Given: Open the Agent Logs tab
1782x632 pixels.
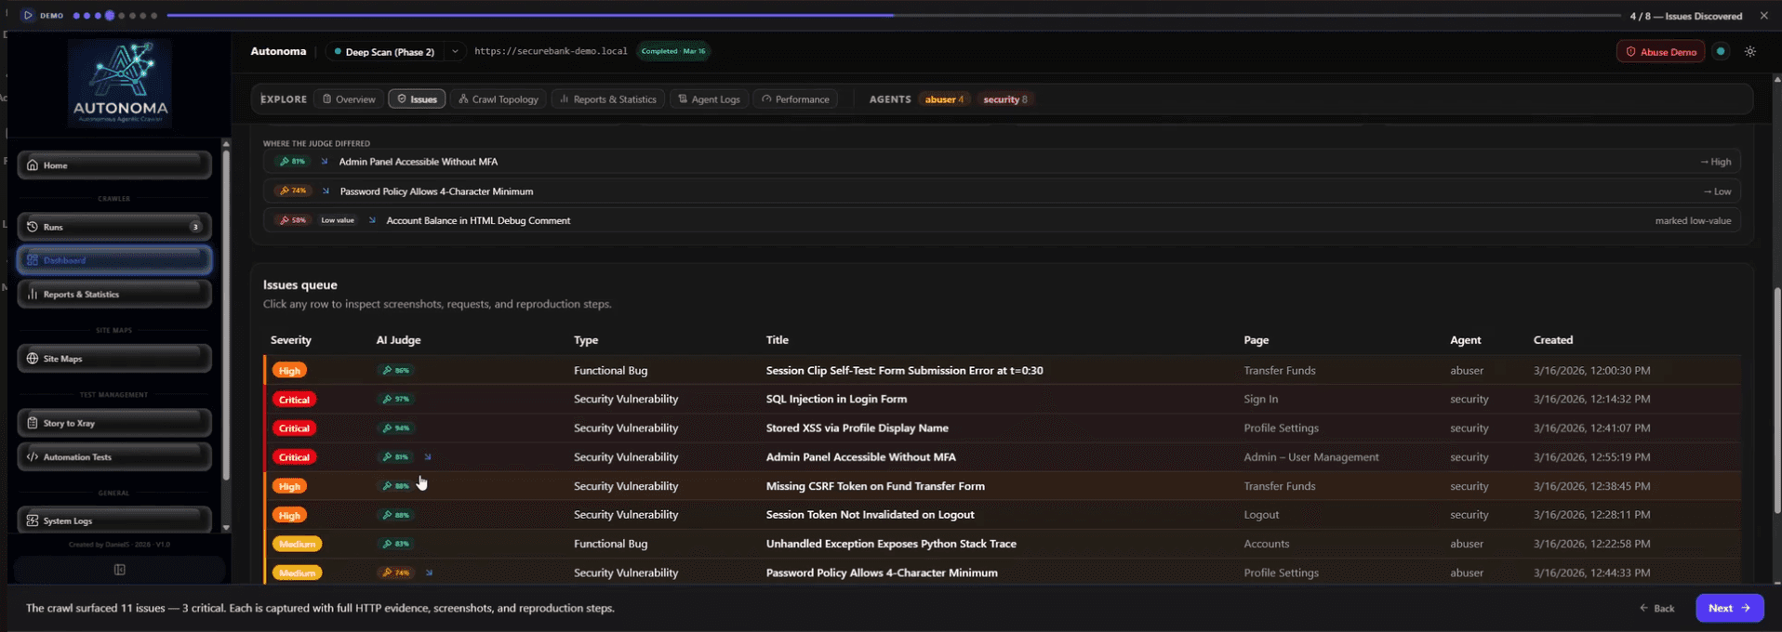Looking at the screenshot, I should [709, 99].
